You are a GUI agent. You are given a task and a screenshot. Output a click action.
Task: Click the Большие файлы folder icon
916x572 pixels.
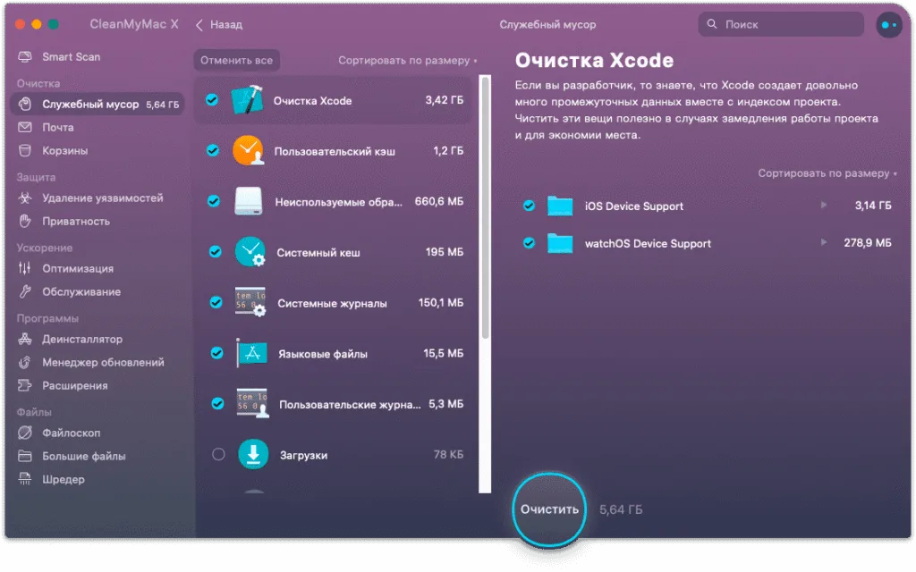coord(24,456)
